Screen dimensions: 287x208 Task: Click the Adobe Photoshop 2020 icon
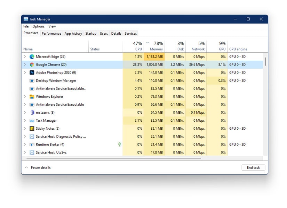32,72
